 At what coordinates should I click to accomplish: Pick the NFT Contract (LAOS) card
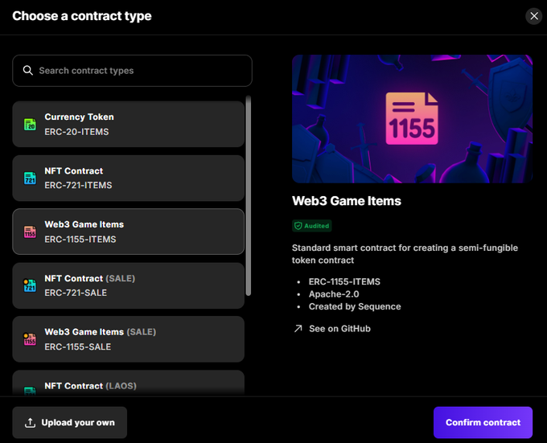coord(129,383)
